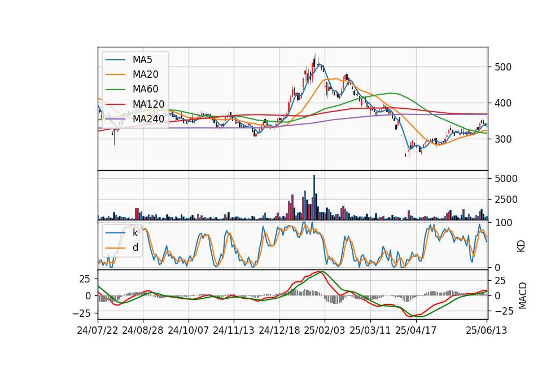Click the 24/10/07 date label

point(189,330)
